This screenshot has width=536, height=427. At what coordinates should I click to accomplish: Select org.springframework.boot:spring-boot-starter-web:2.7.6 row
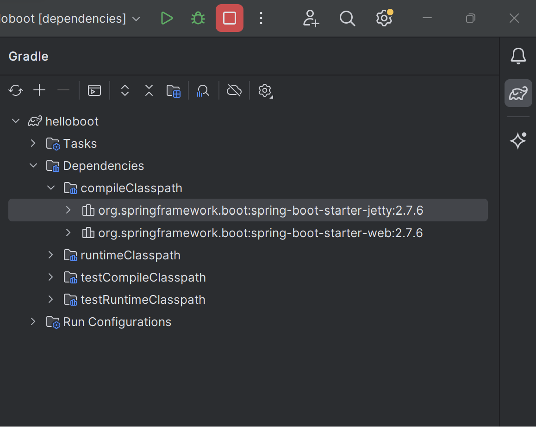point(248,232)
